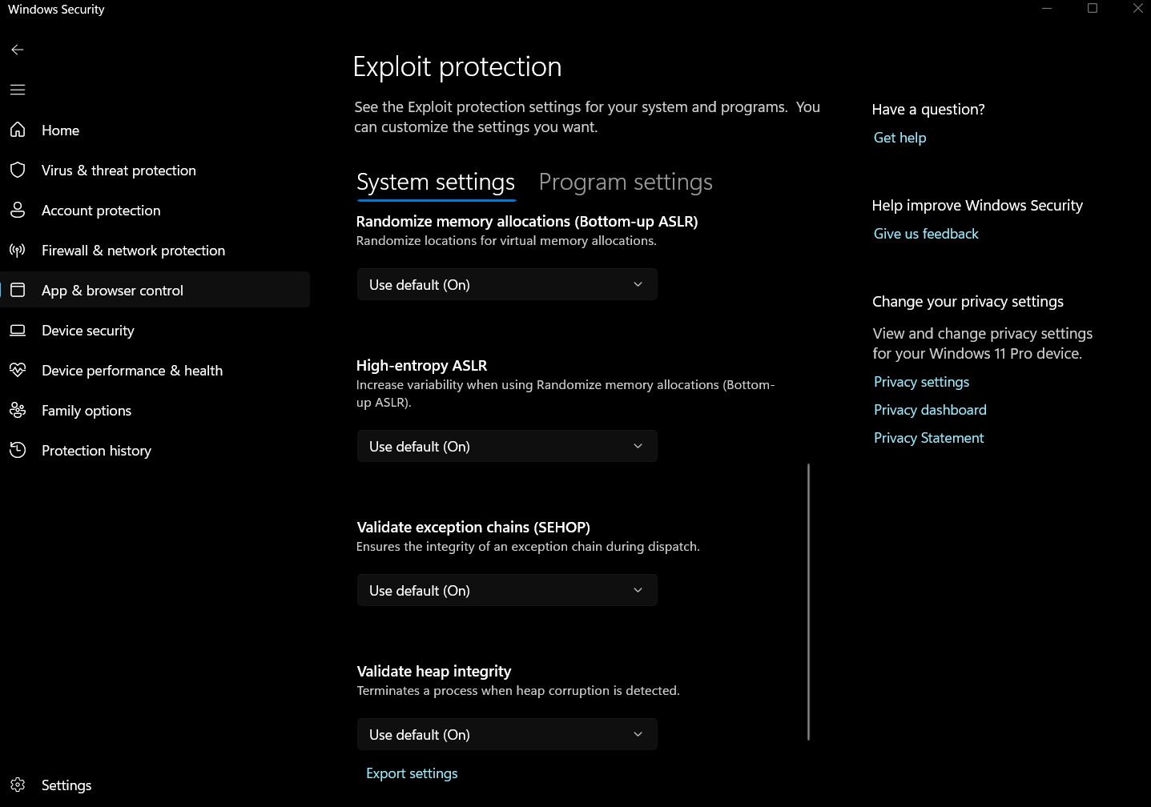Click the Home house icon
The height and width of the screenshot is (807, 1151).
click(18, 130)
